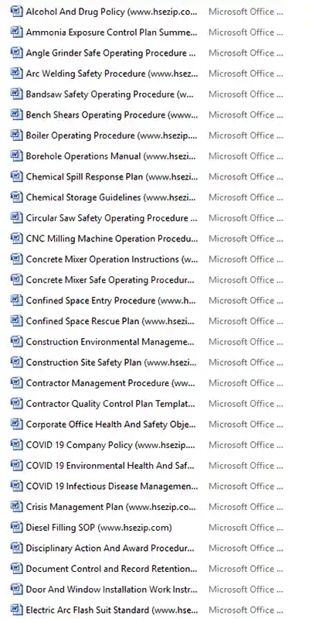Viewport: 309px width, 619px height.
Task: Select file CNC Milling Machine Operation Procedure
Action: tap(112, 238)
